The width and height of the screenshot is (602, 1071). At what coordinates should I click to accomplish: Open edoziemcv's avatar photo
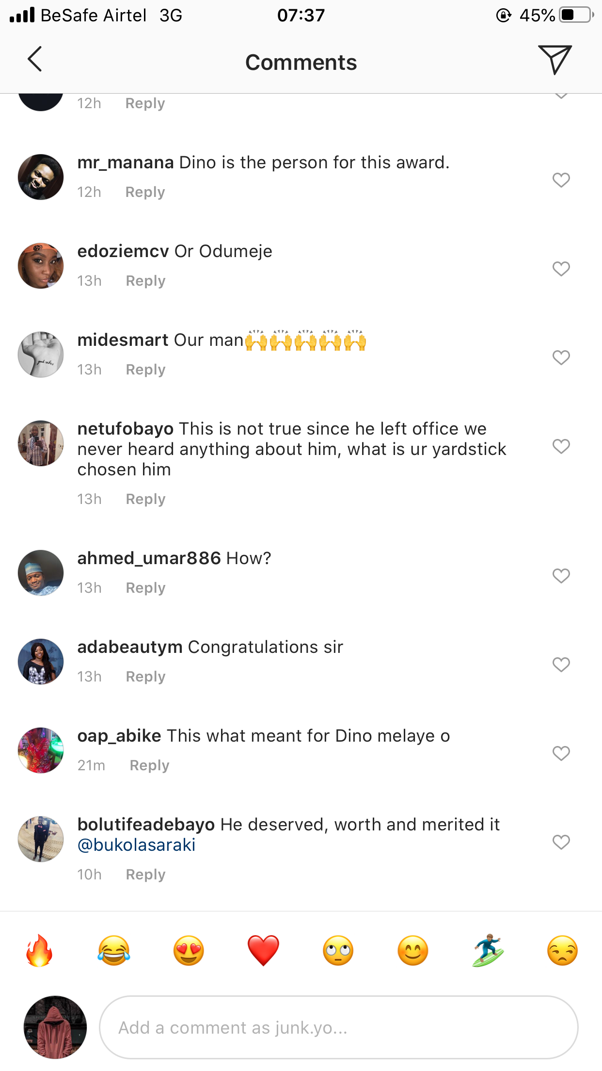41,266
